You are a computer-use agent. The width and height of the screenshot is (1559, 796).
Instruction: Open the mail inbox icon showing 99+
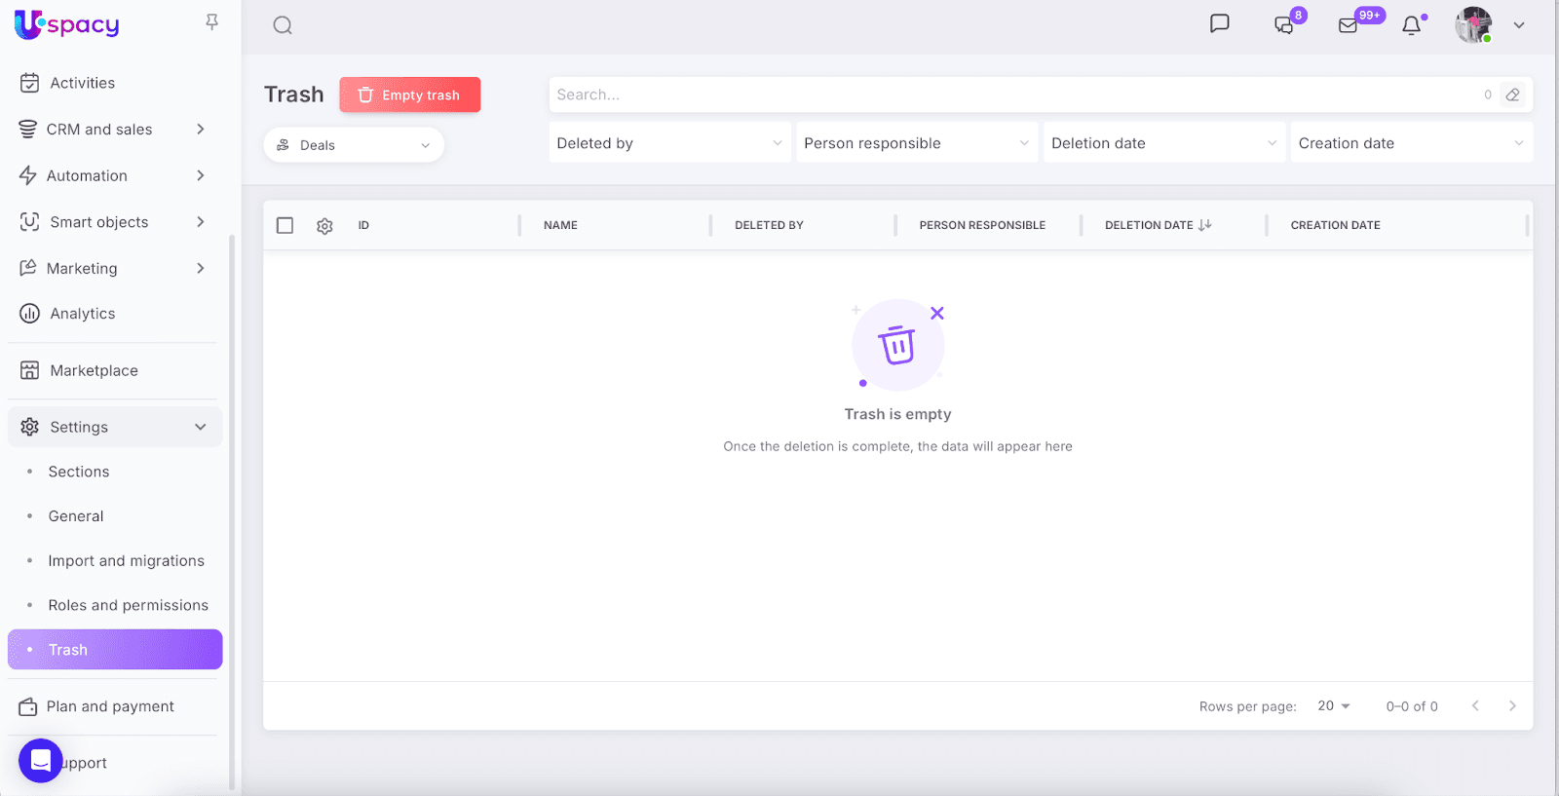point(1349,26)
